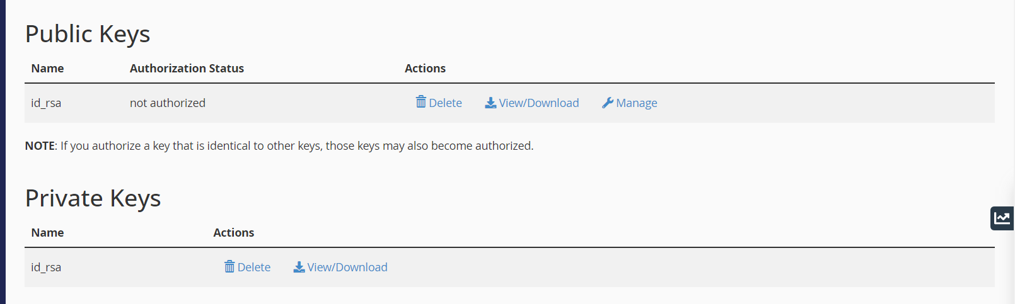Click the Authorization Status column header
This screenshot has width=1015, height=304.
click(x=187, y=68)
